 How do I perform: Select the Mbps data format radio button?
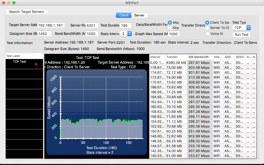point(170,23)
